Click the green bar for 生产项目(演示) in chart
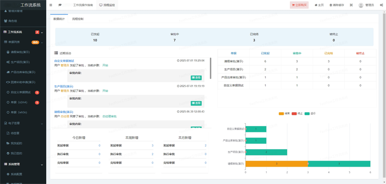 point(266,152)
